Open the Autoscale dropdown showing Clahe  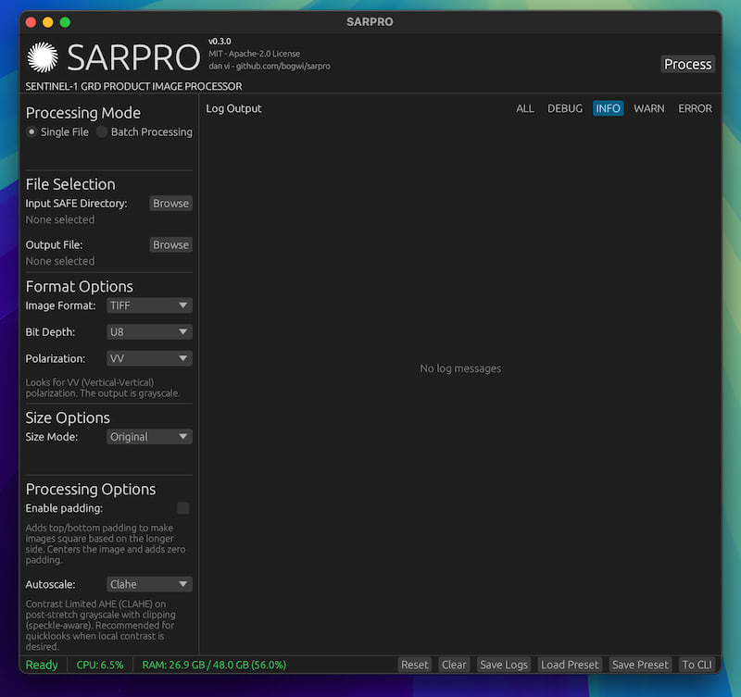pos(149,584)
